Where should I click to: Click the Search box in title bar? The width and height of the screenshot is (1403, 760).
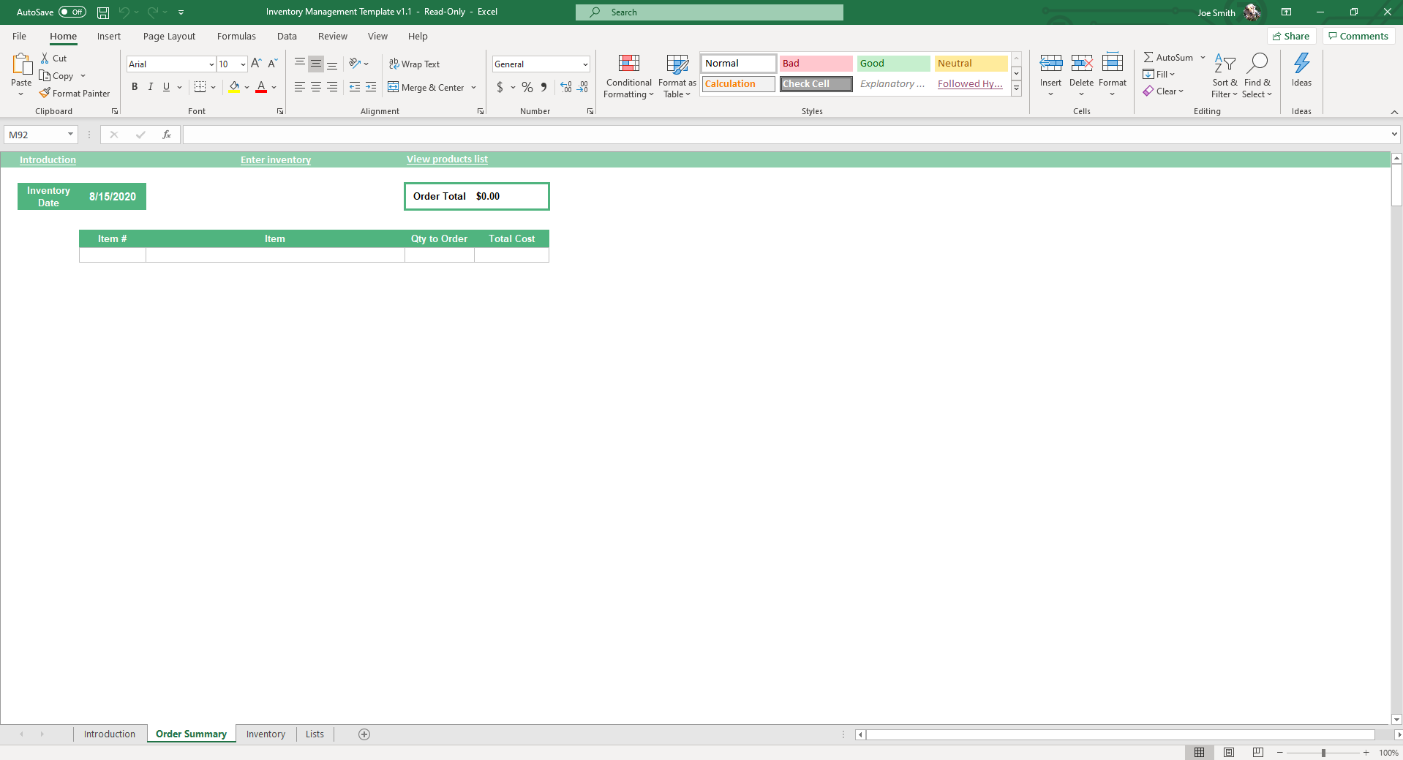pos(709,12)
